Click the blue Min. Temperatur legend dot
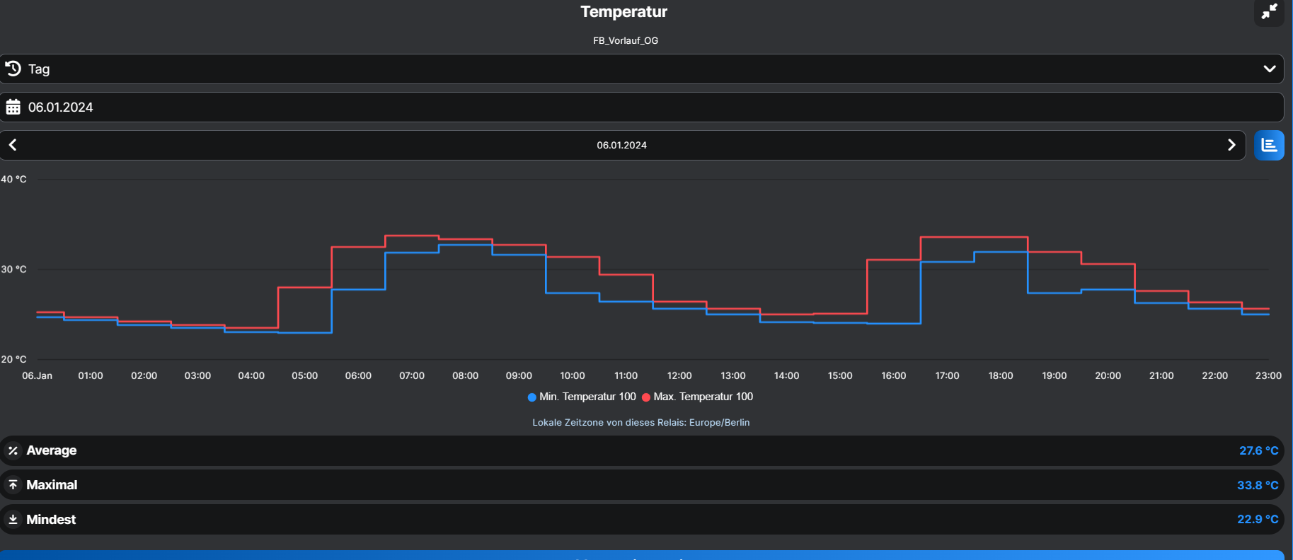1293x560 pixels. coord(532,397)
